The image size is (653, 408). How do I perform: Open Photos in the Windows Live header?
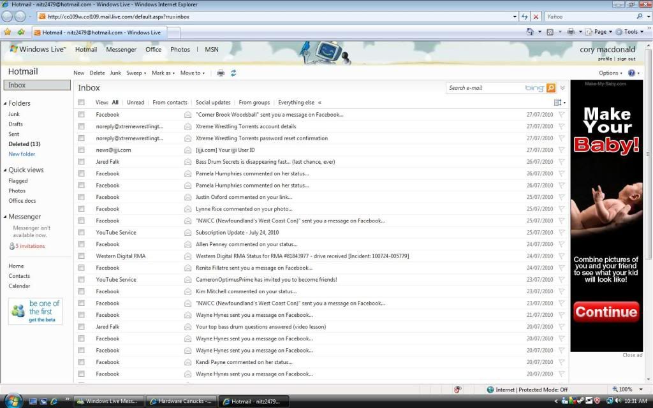tap(180, 50)
